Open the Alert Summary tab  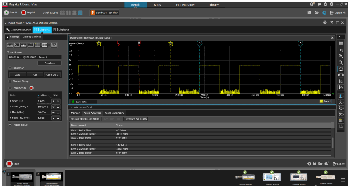click(114, 113)
